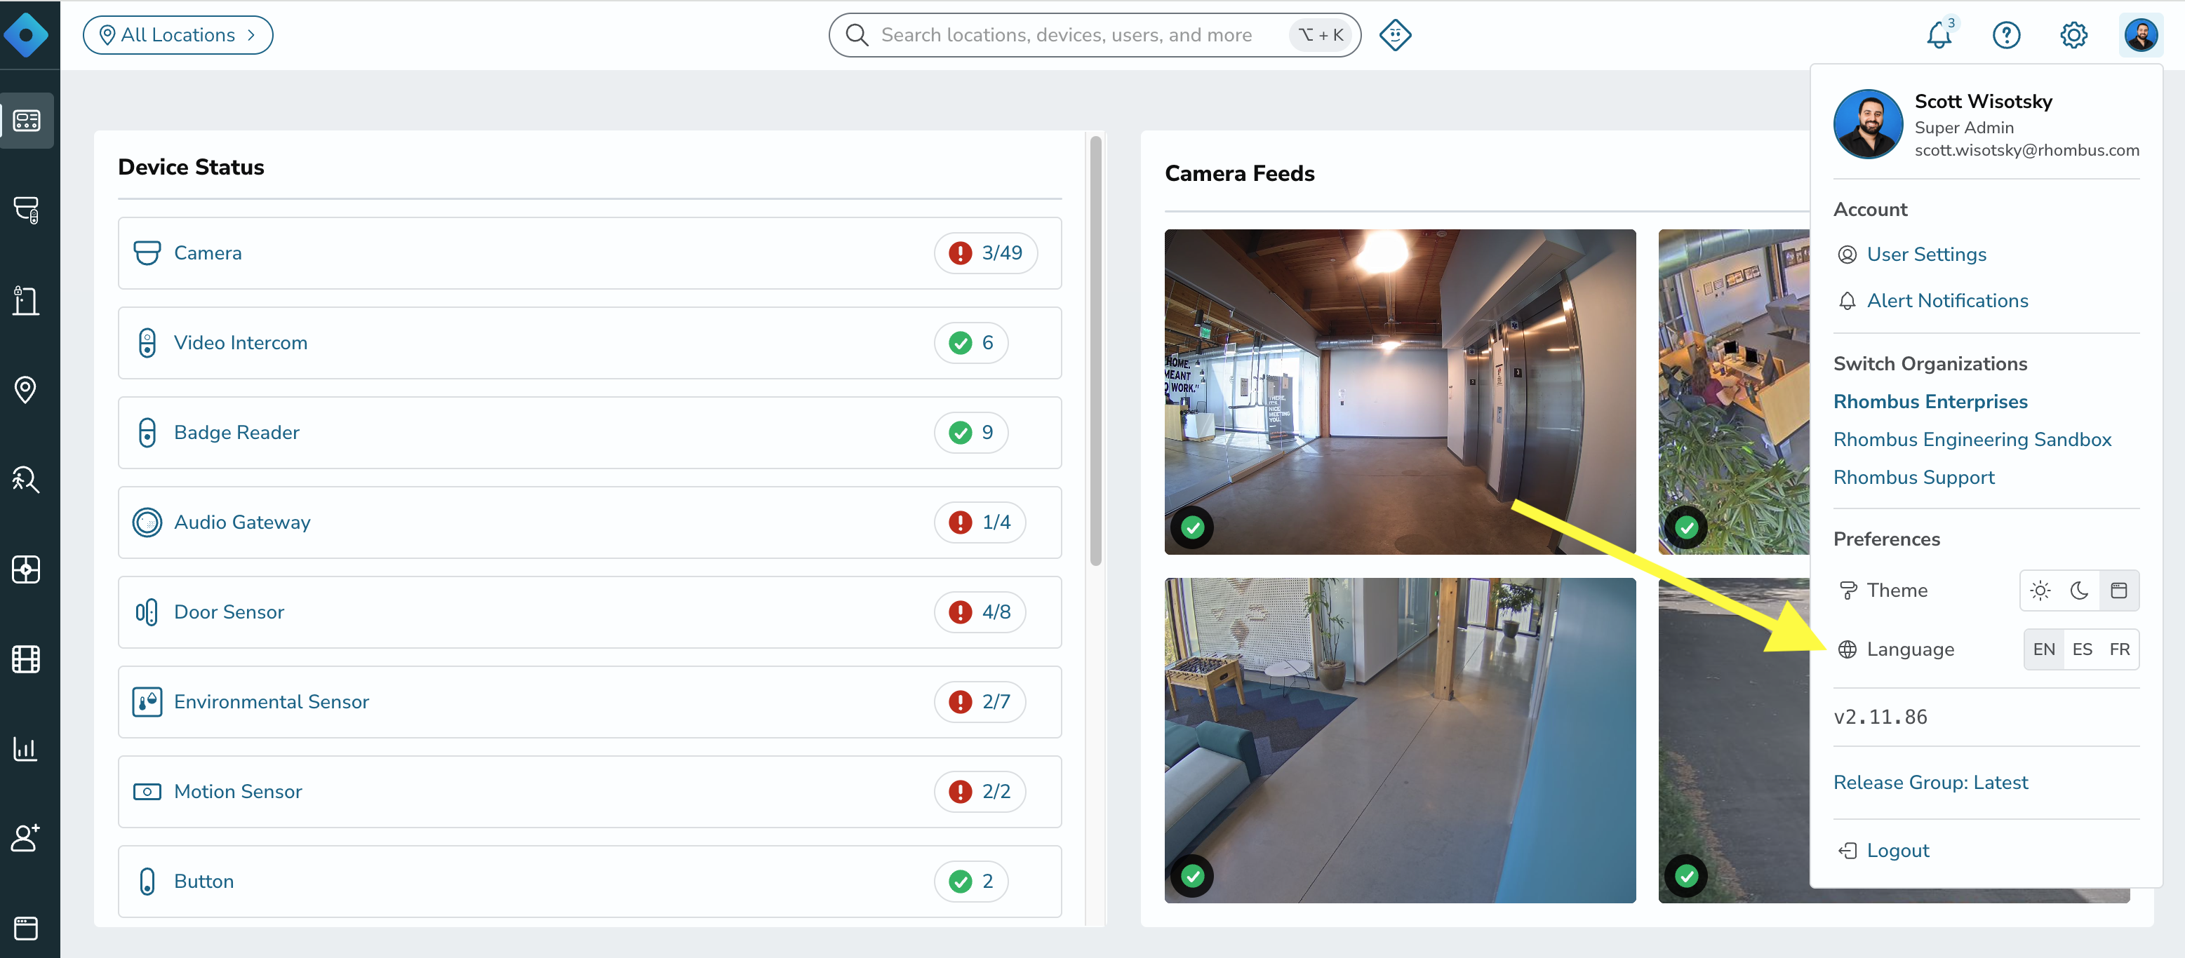
Task: Open the All Locations selector
Action: click(x=178, y=35)
